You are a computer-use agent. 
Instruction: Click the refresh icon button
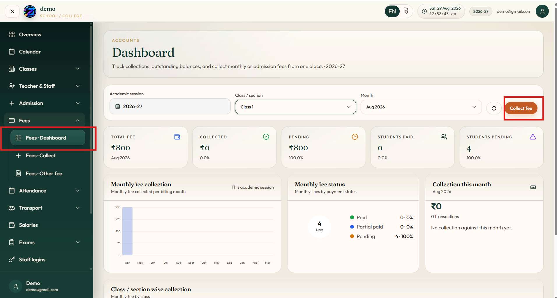coord(494,108)
